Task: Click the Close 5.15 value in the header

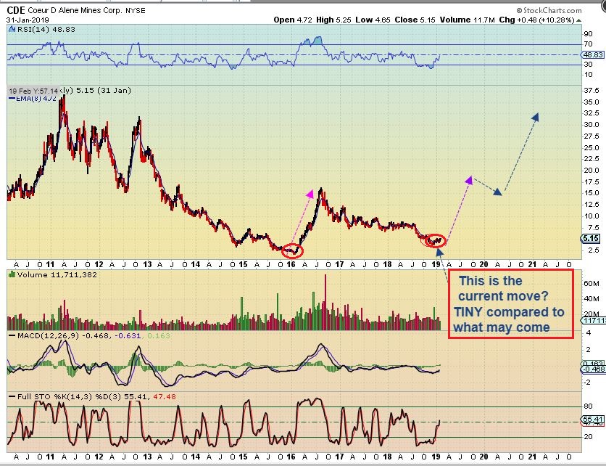Action: 415,20
